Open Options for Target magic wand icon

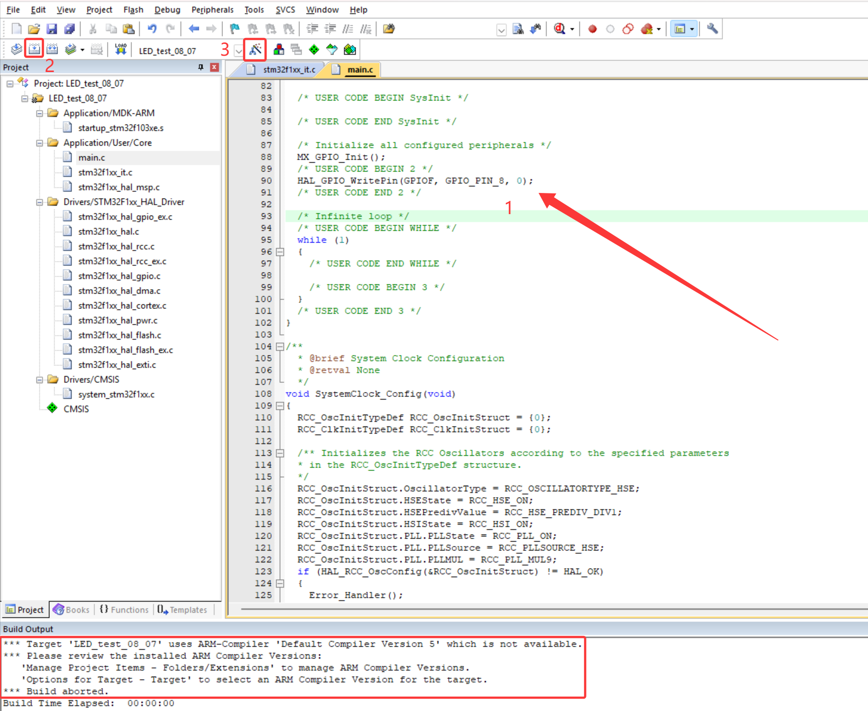point(255,49)
